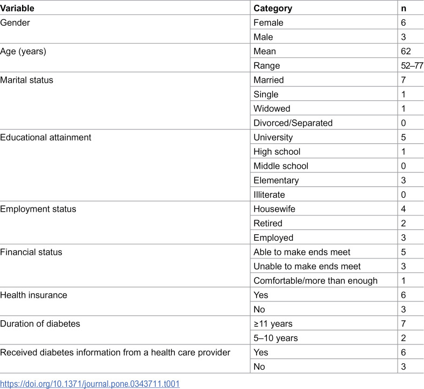Screen dimensions: 424x389
Task: Select the Female category cell
Action: (268, 23)
